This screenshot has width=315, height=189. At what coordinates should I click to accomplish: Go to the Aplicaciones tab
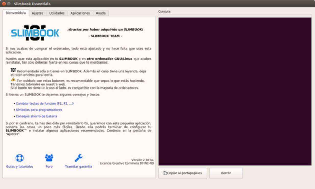click(x=80, y=13)
